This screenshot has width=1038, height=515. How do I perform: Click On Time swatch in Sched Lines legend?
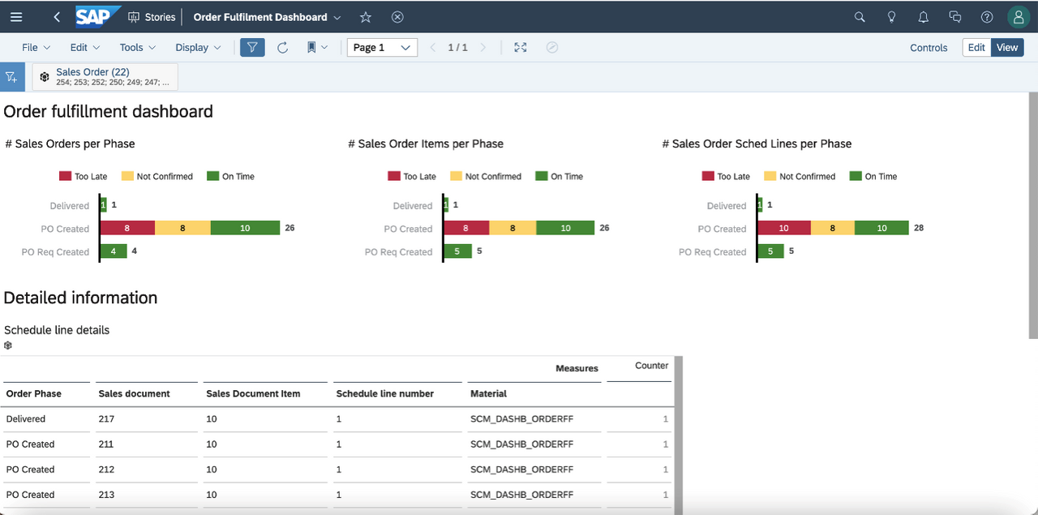coord(856,176)
